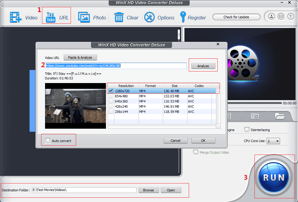
Task: Confirm with the OK button
Action: [203, 141]
